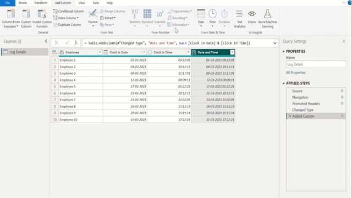Click the Employee column data type icon

click(x=62, y=52)
